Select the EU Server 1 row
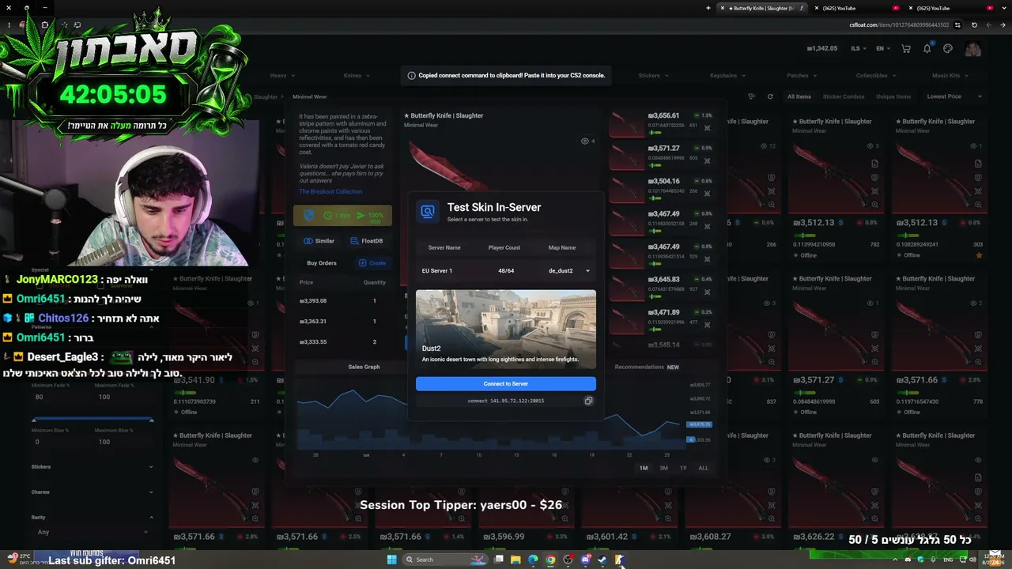 (x=506, y=270)
